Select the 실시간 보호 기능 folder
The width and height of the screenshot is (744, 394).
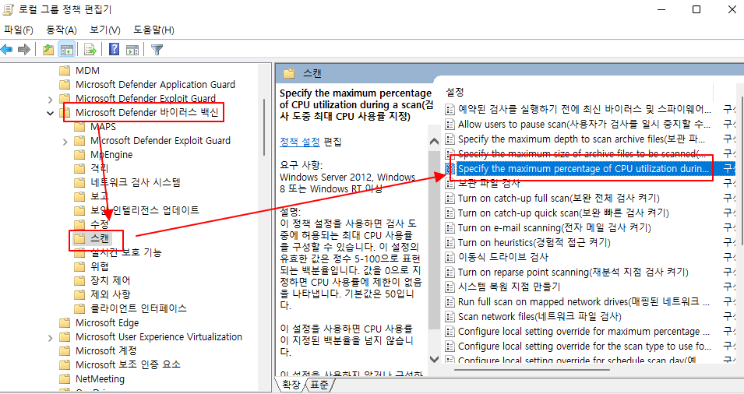pyautogui.click(x=118, y=252)
